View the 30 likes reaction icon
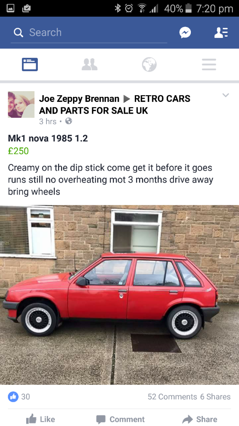239x426 pixels. [x=13, y=396]
